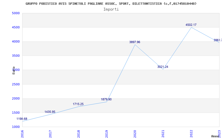Click the x-axis year 2017
The height and width of the screenshot is (139, 222).
50,134
